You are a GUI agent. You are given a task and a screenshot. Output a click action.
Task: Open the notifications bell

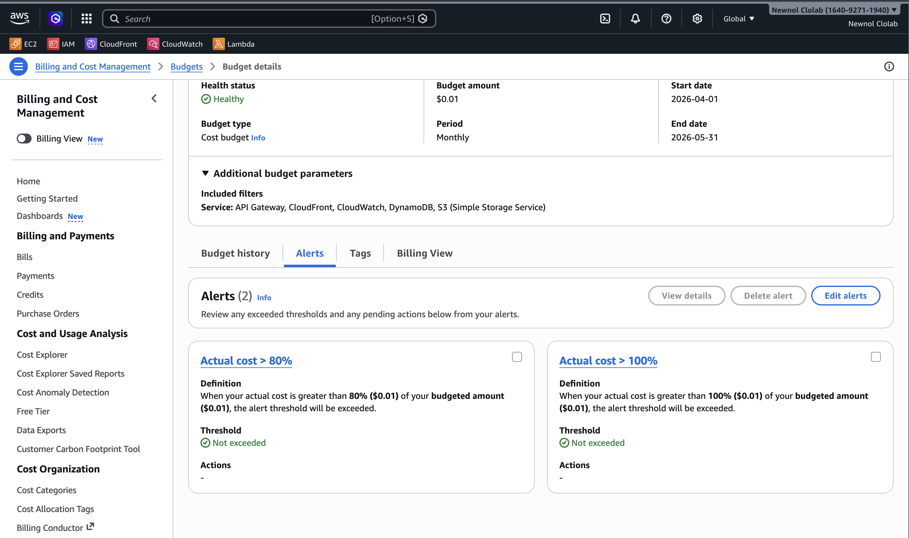coord(635,19)
